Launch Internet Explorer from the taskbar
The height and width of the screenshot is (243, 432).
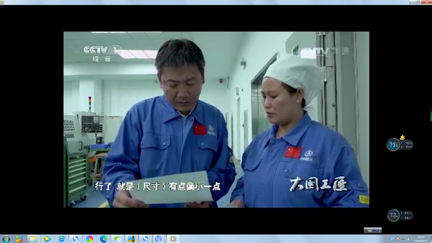[x=62, y=239]
